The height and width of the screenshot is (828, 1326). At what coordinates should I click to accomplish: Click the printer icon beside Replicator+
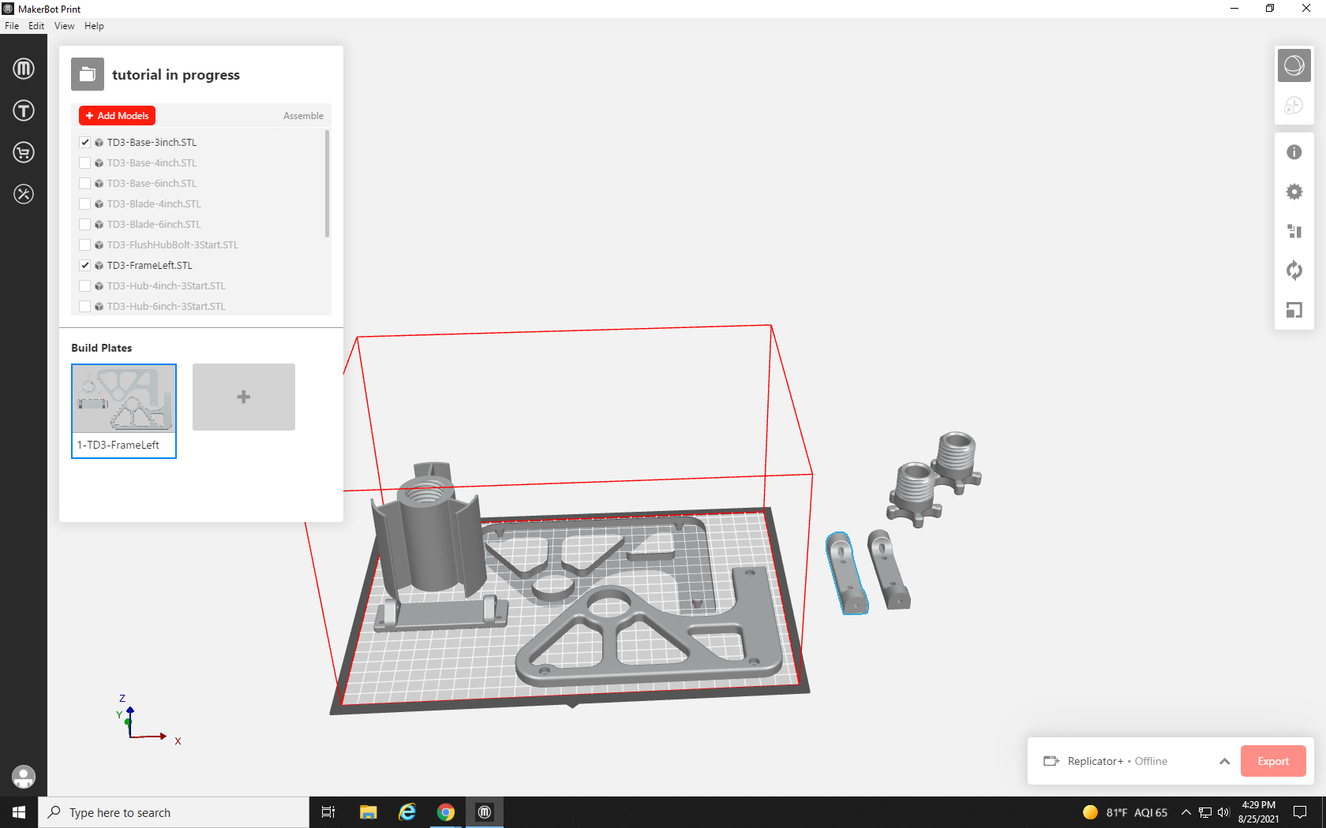(1051, 761)
